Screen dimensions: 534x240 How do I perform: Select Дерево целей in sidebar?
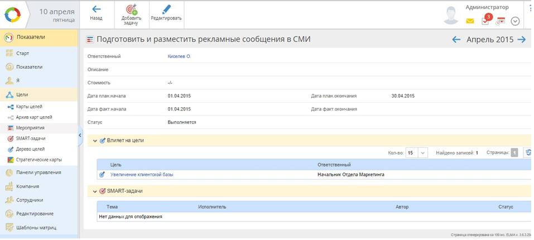tap(31, 149)
